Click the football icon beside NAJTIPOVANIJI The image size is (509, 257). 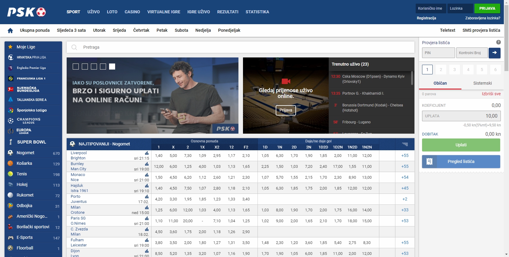coord(72,144)
